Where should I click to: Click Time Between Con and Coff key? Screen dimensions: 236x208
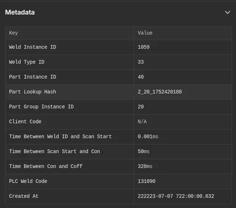[70, 167]
